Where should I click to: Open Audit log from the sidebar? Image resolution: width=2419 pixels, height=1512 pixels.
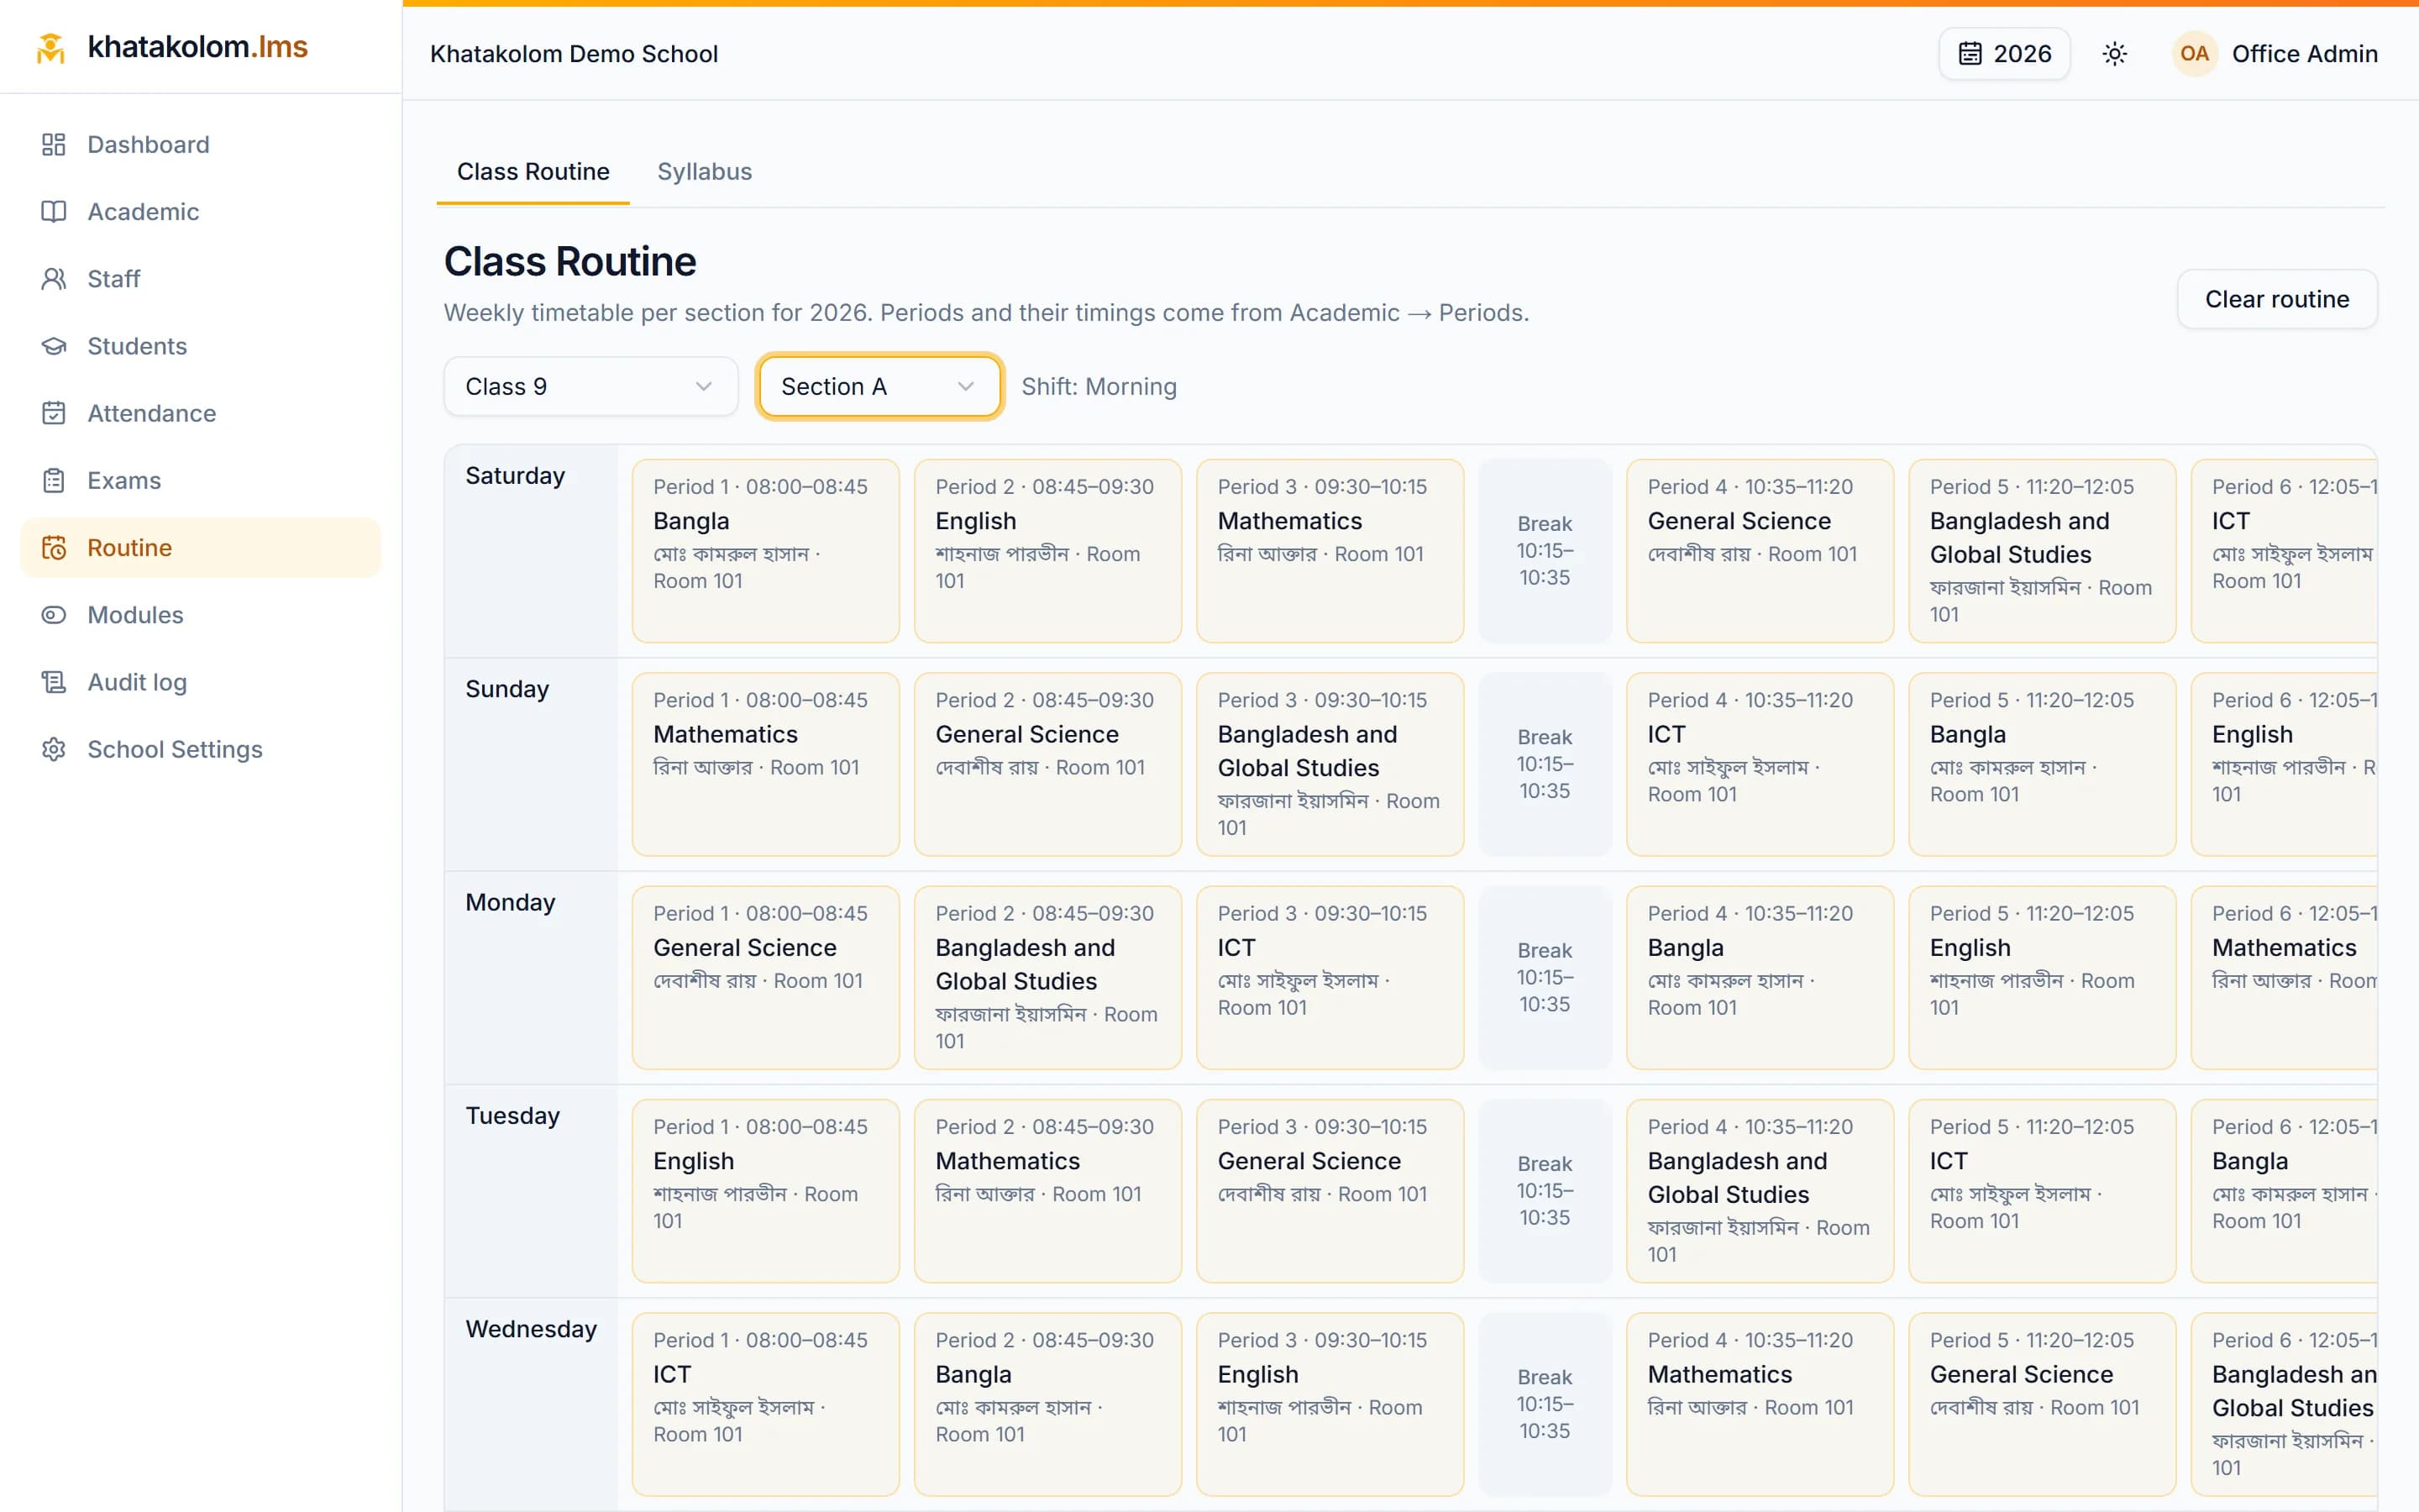(x=201, y=682)
